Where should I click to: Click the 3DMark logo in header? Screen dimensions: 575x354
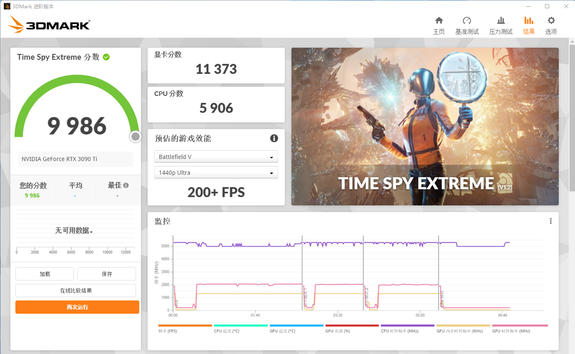49,24
